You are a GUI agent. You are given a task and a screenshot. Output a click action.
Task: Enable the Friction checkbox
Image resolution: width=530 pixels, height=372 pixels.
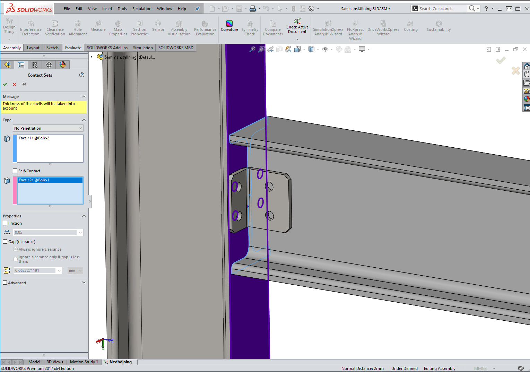pos(5,223)
